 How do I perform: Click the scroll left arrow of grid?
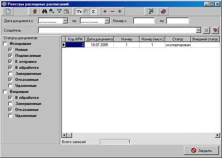pos(64,135)
